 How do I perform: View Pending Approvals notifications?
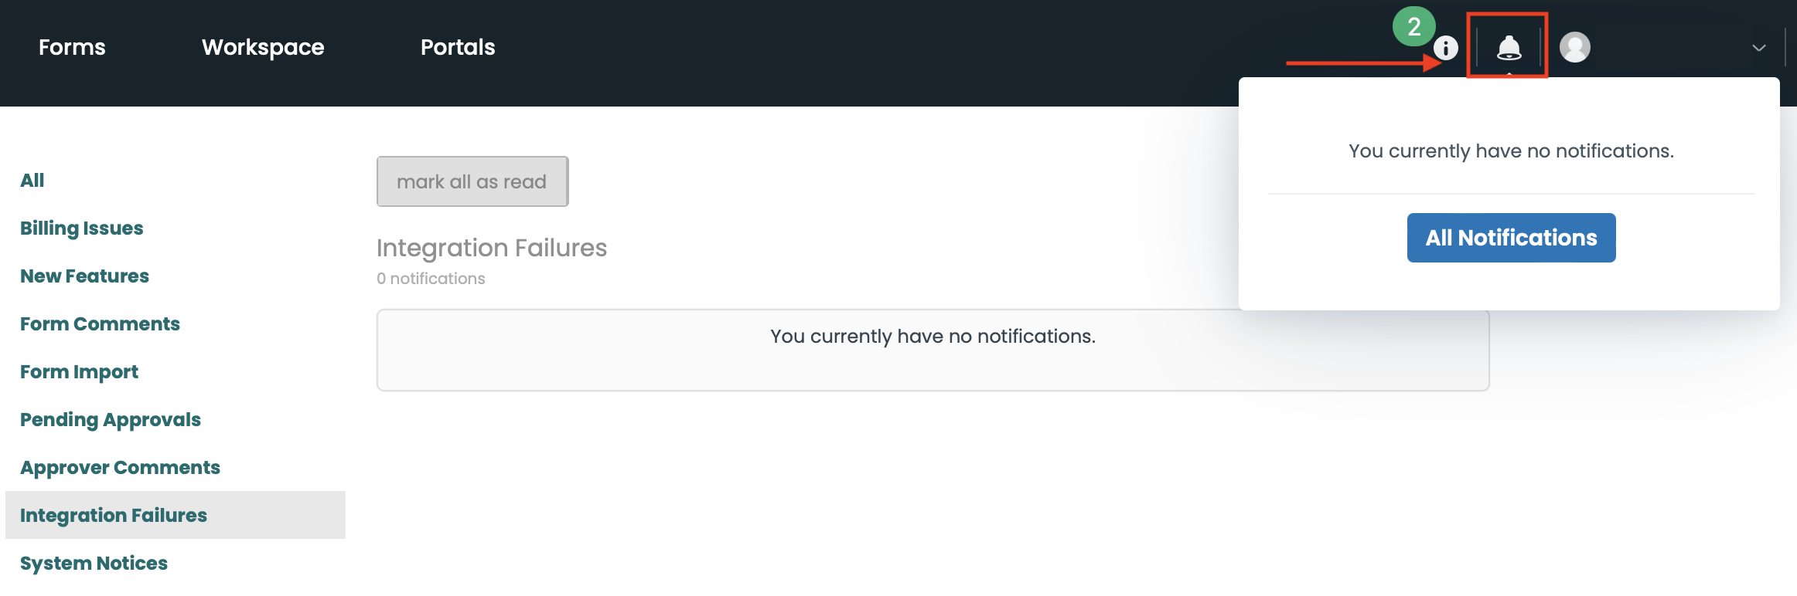tap(111, 419)
